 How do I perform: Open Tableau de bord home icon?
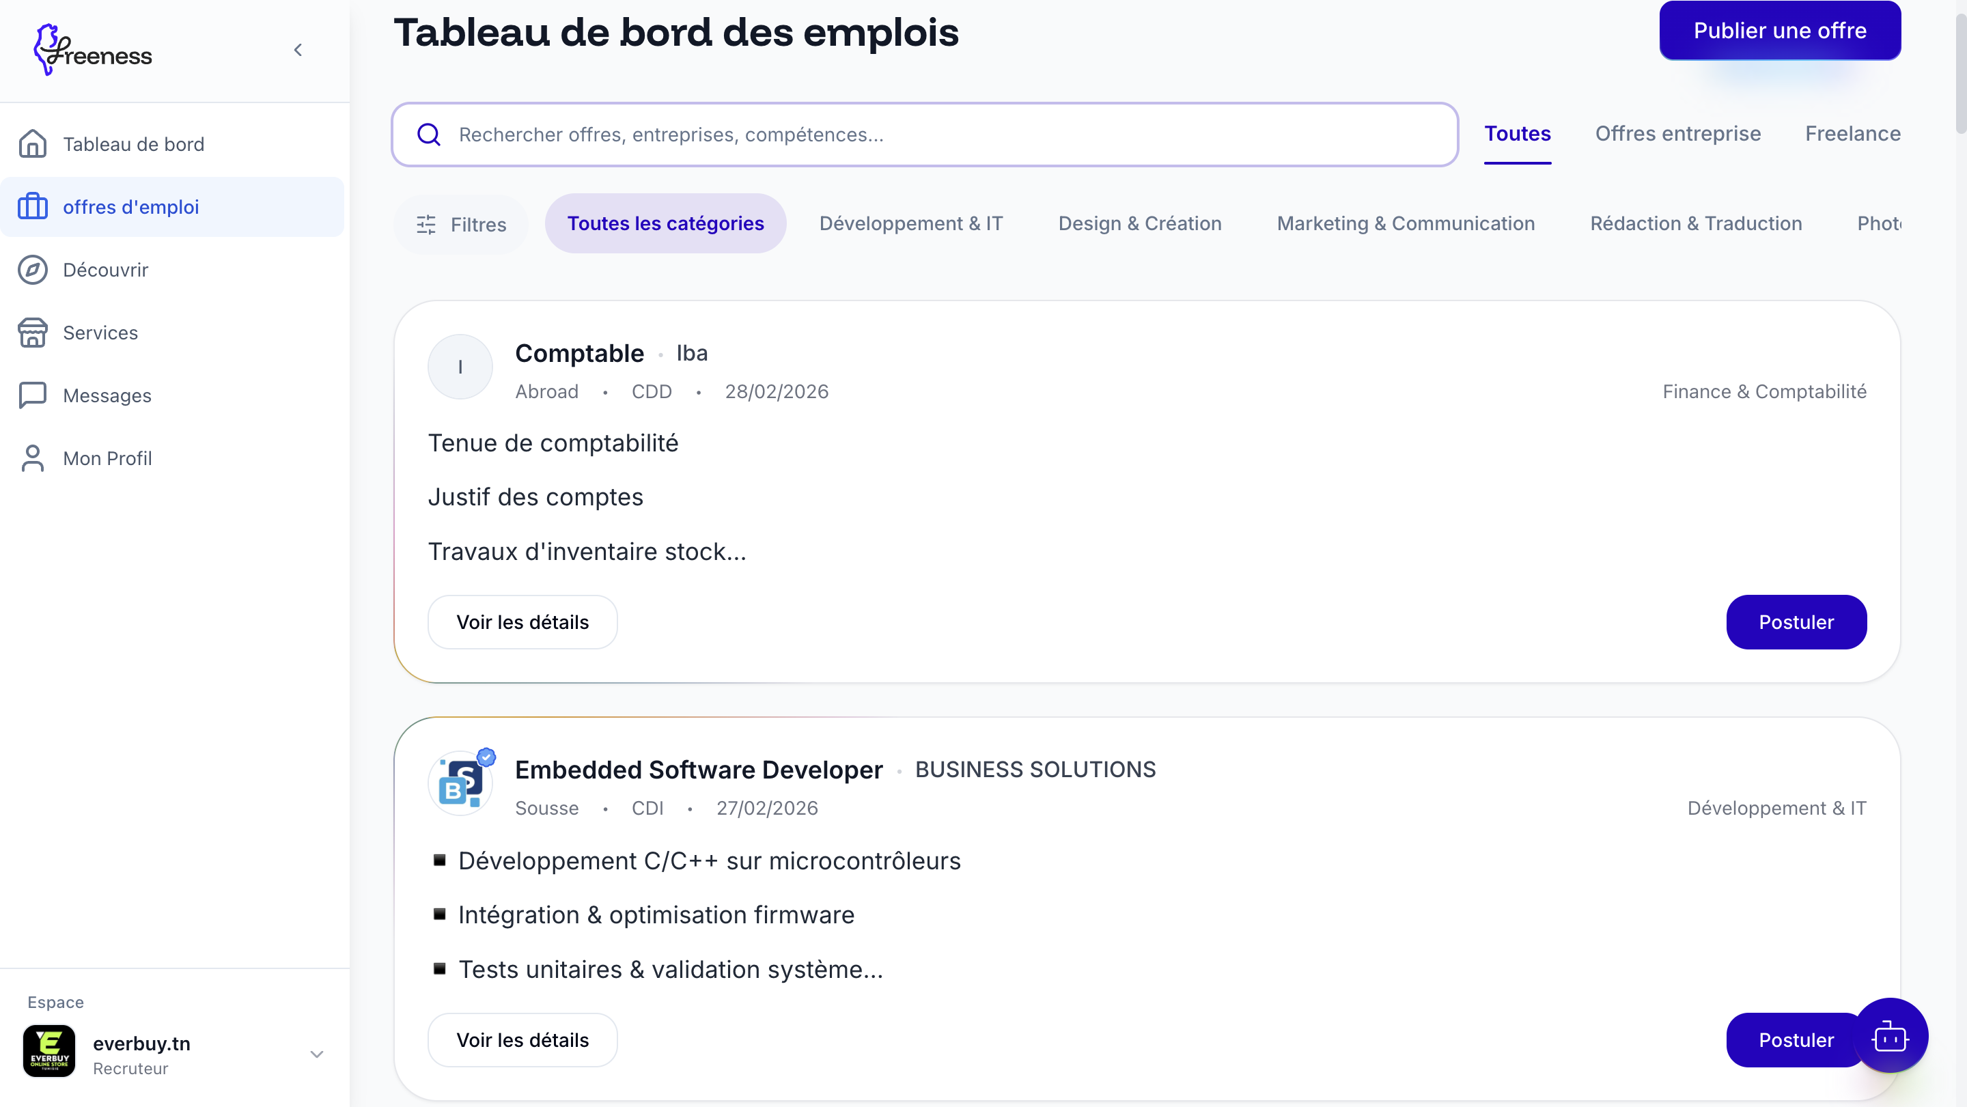click(32, 143)
